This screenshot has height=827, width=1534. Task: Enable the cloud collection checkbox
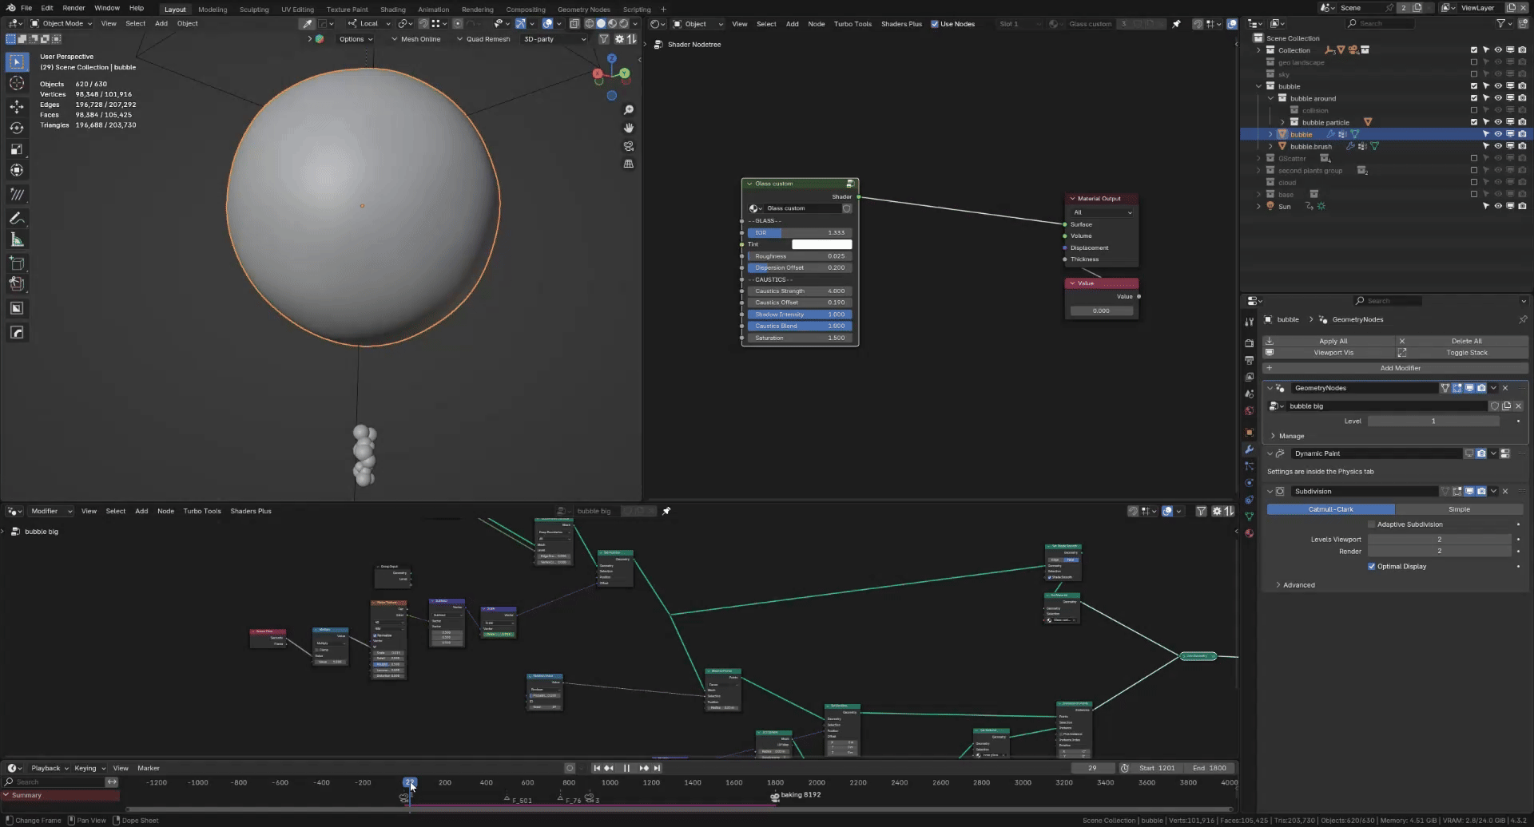(x=1474, y=182)
